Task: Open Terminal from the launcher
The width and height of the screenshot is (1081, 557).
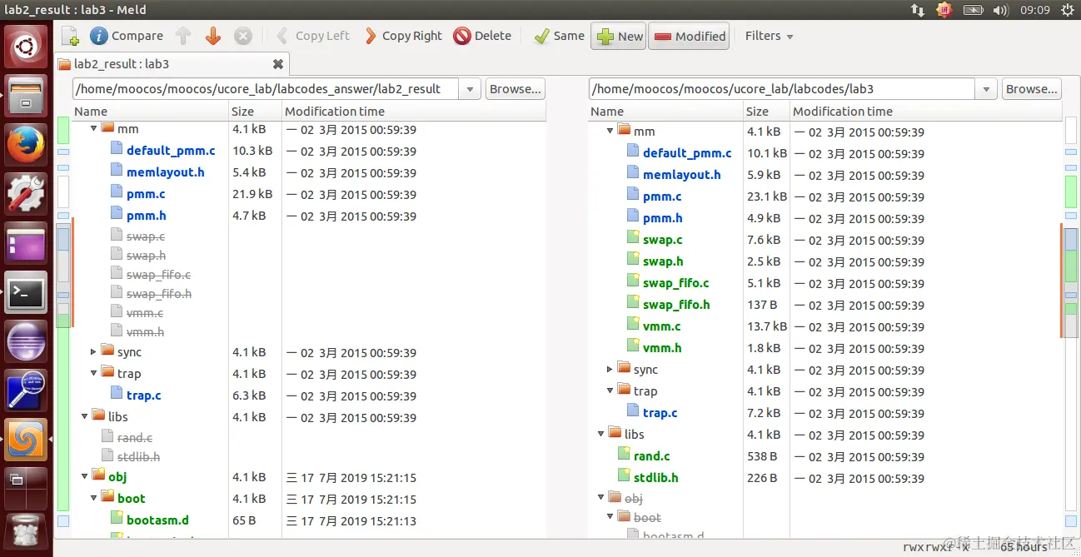Action: 27,292
